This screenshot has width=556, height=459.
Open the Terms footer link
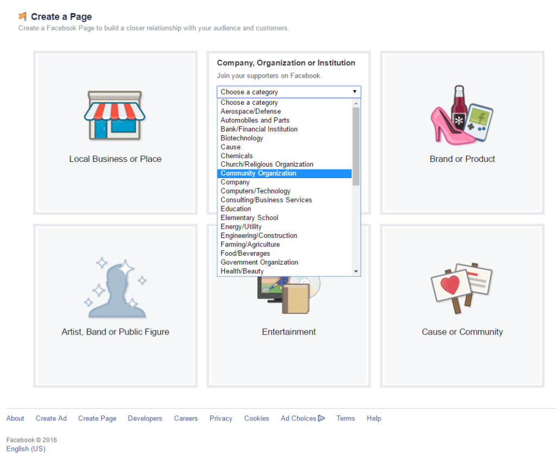(x=345, y=418)
